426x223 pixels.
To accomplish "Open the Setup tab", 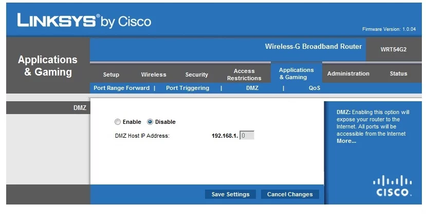I will (111, 75).
